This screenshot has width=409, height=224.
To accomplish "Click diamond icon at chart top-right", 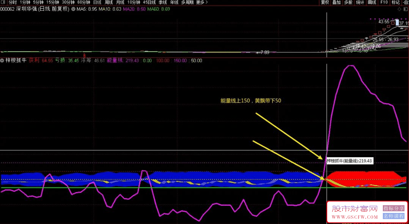I will point(399,9).
